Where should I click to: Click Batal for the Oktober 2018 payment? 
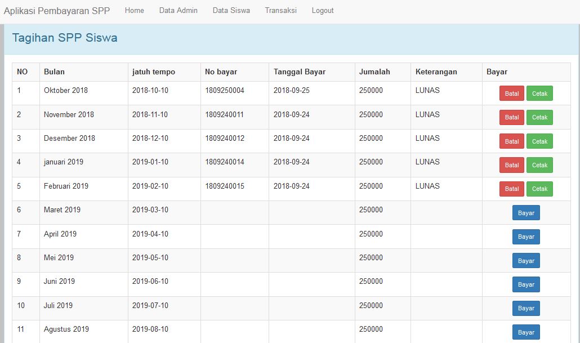coord(511,93)
